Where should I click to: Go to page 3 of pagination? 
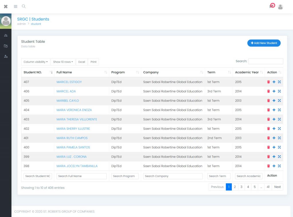click(241, 187)
